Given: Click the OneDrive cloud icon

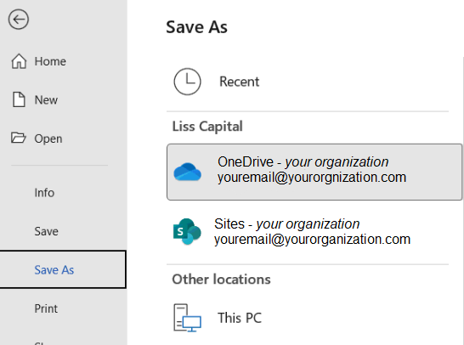Looking at the screenshot, I should point(187,172).
